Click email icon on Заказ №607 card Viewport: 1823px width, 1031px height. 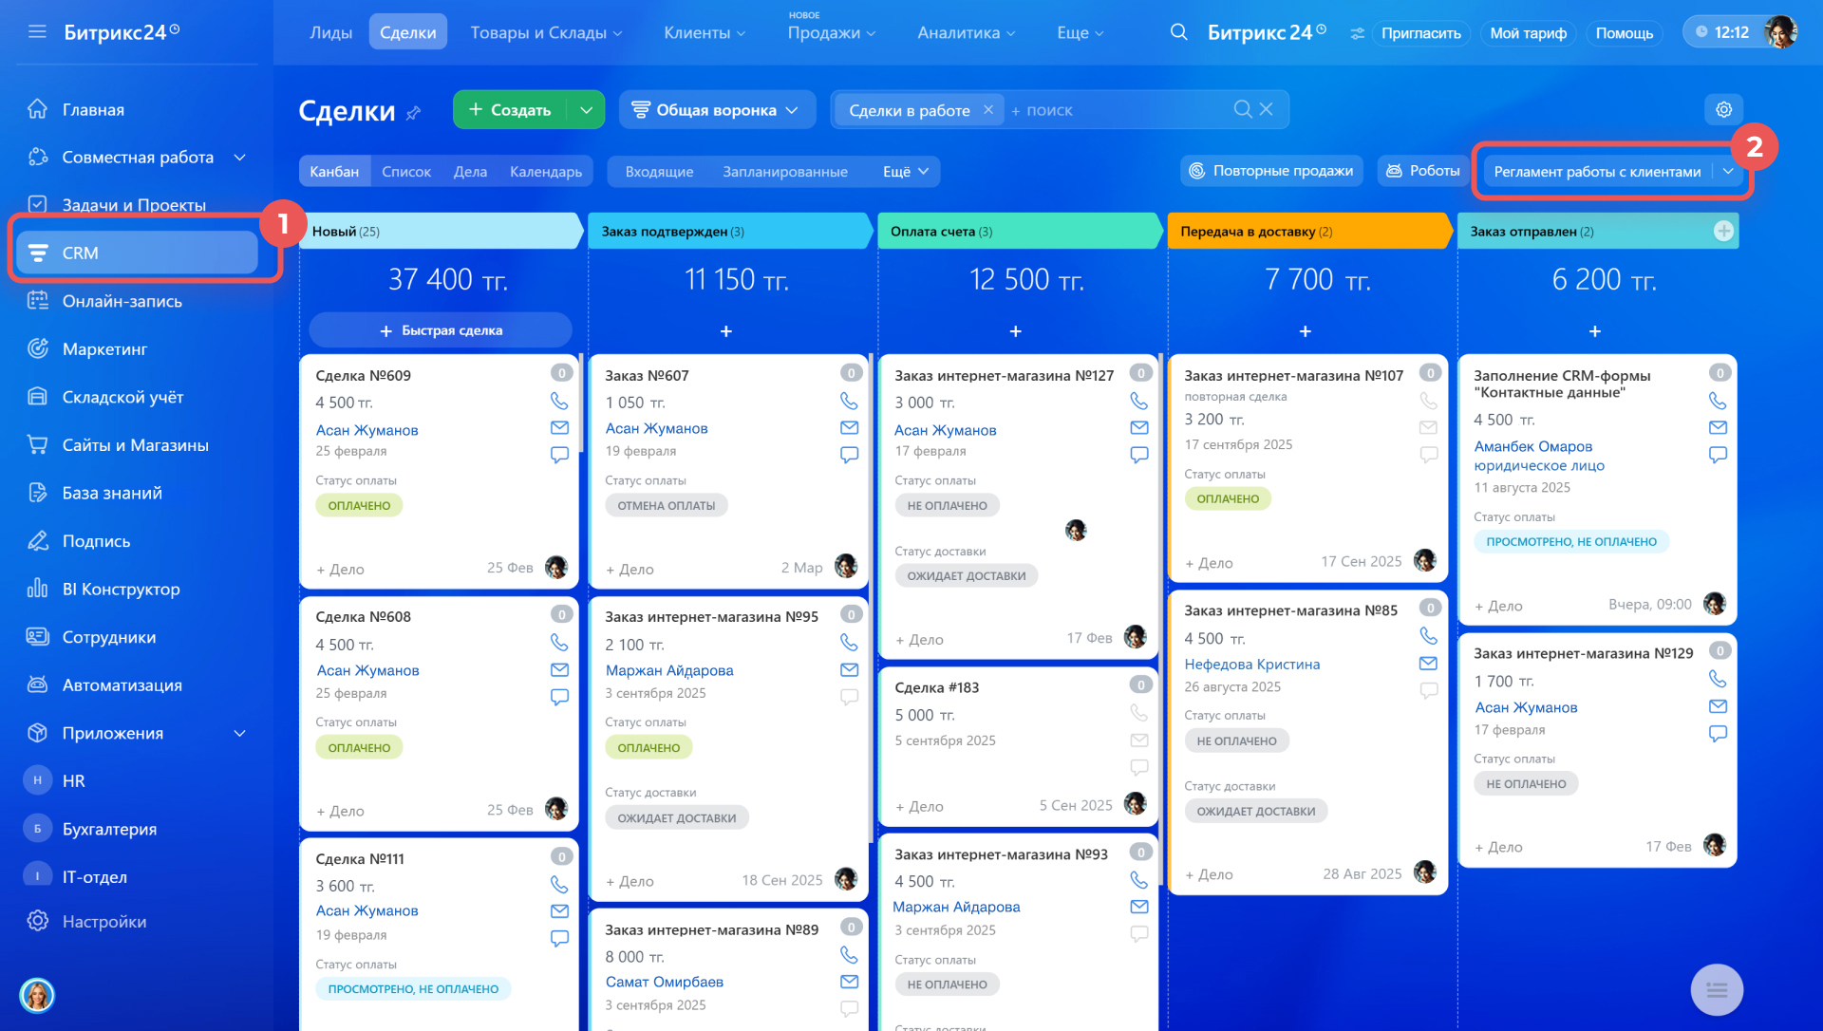point(849,428)
